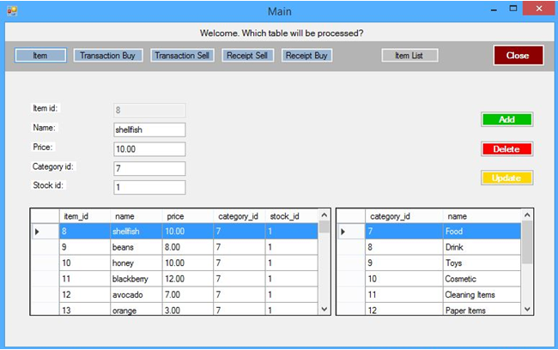This screenshot has width=558, height=350.
Task: Click the yellow Update button
Action: [506, 178]
